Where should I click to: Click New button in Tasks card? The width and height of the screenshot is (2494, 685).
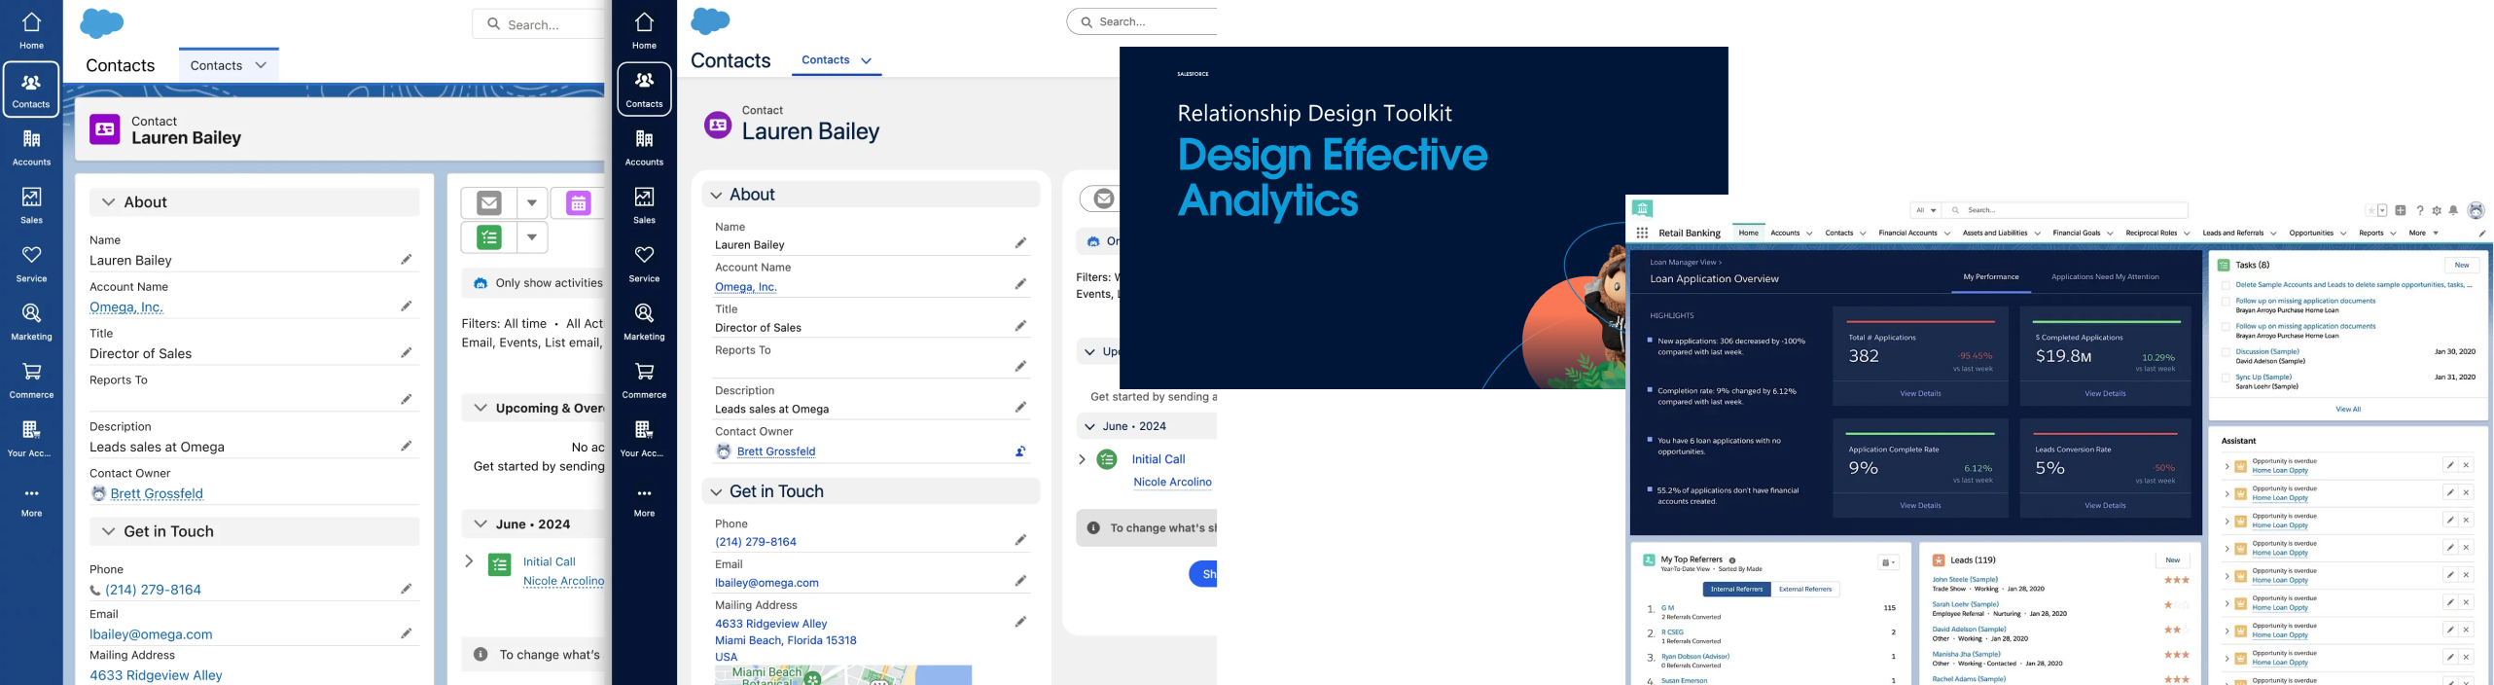[2462, 265]
